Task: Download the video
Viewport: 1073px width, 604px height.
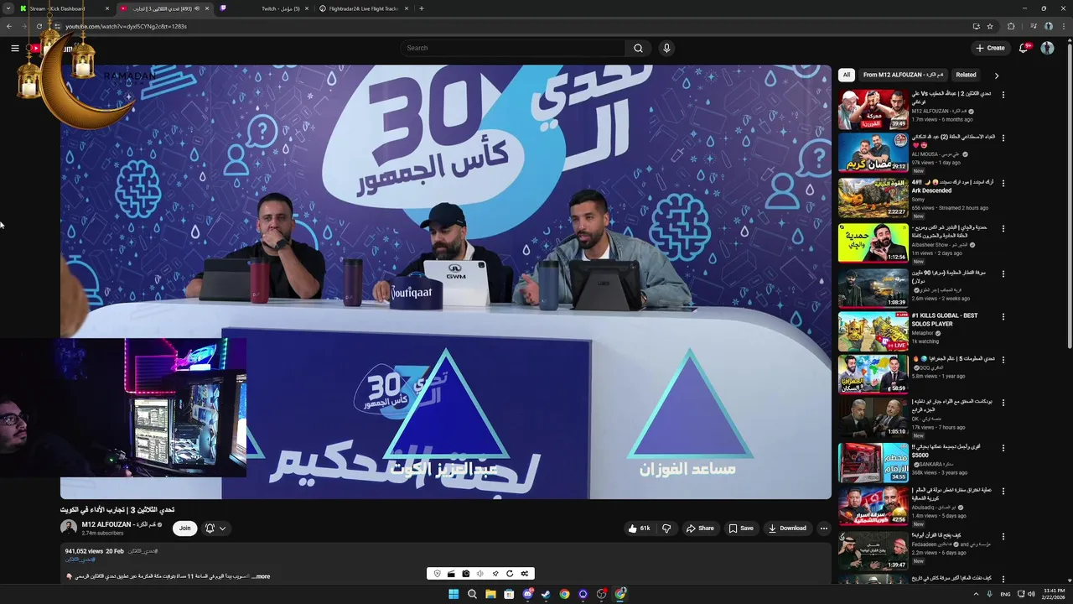Action: [787, 528]
